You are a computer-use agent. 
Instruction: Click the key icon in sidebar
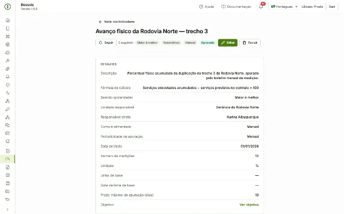point(7,109)
